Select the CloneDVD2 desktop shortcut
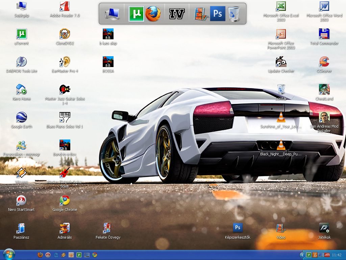The height and width of the screenshot is (260, 346). (65, 37)
